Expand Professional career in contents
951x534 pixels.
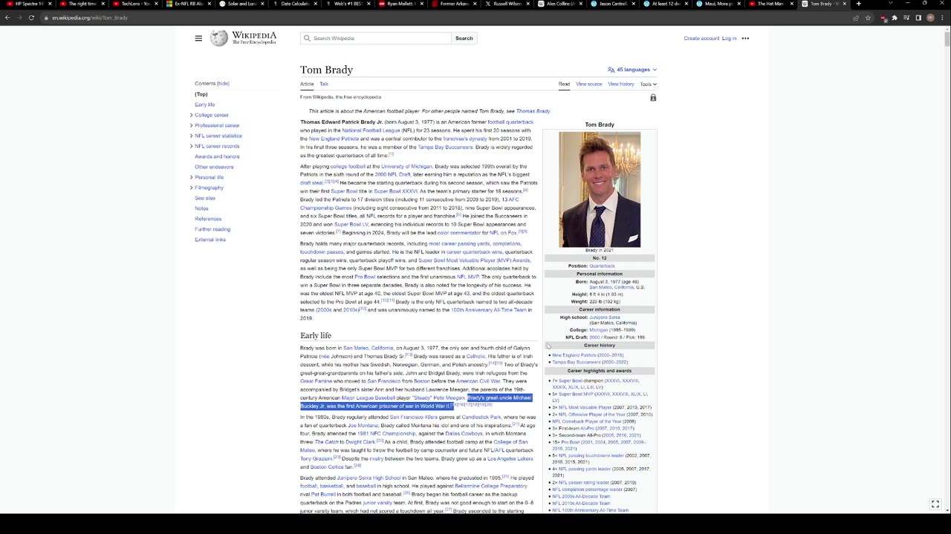(191, 125)
